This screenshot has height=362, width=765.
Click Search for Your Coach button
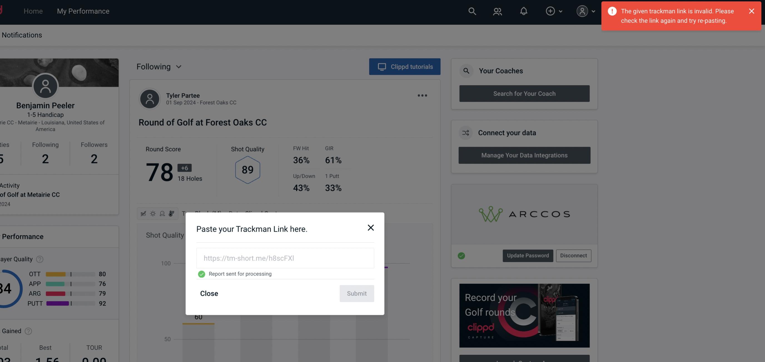click(x=525, y=93)
